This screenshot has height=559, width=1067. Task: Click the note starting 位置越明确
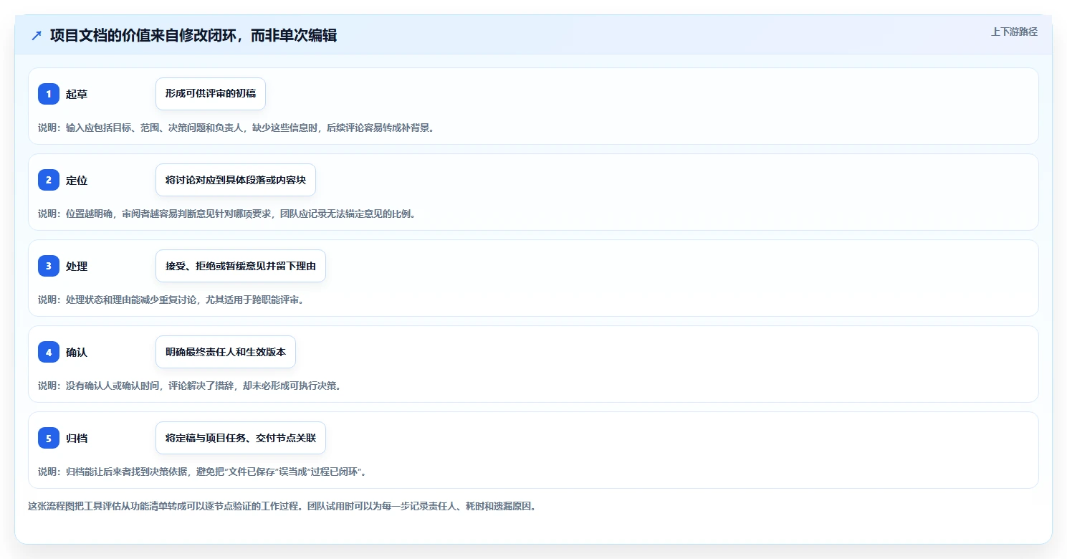coord(227,214)
